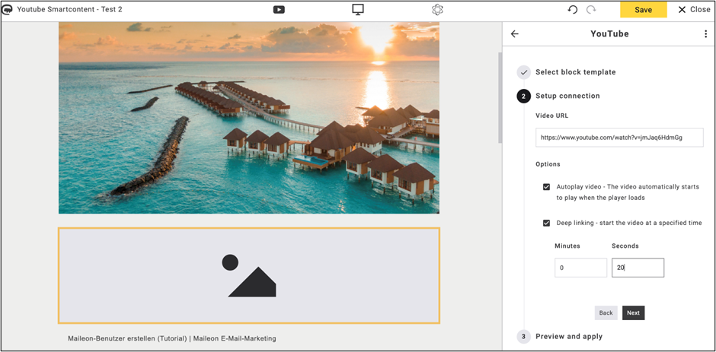Click the Options label

click(x=548, y=164)
